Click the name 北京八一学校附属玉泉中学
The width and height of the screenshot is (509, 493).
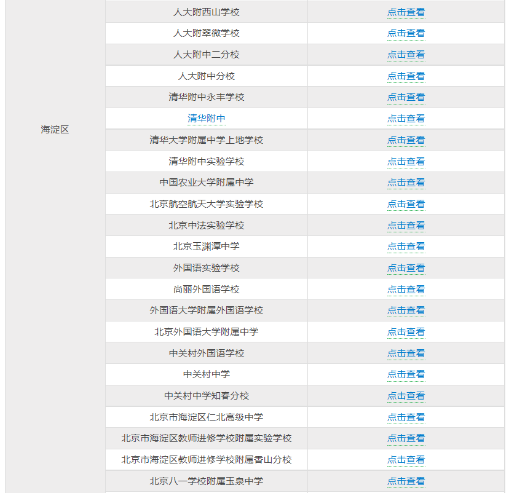[x=207, y=481]
